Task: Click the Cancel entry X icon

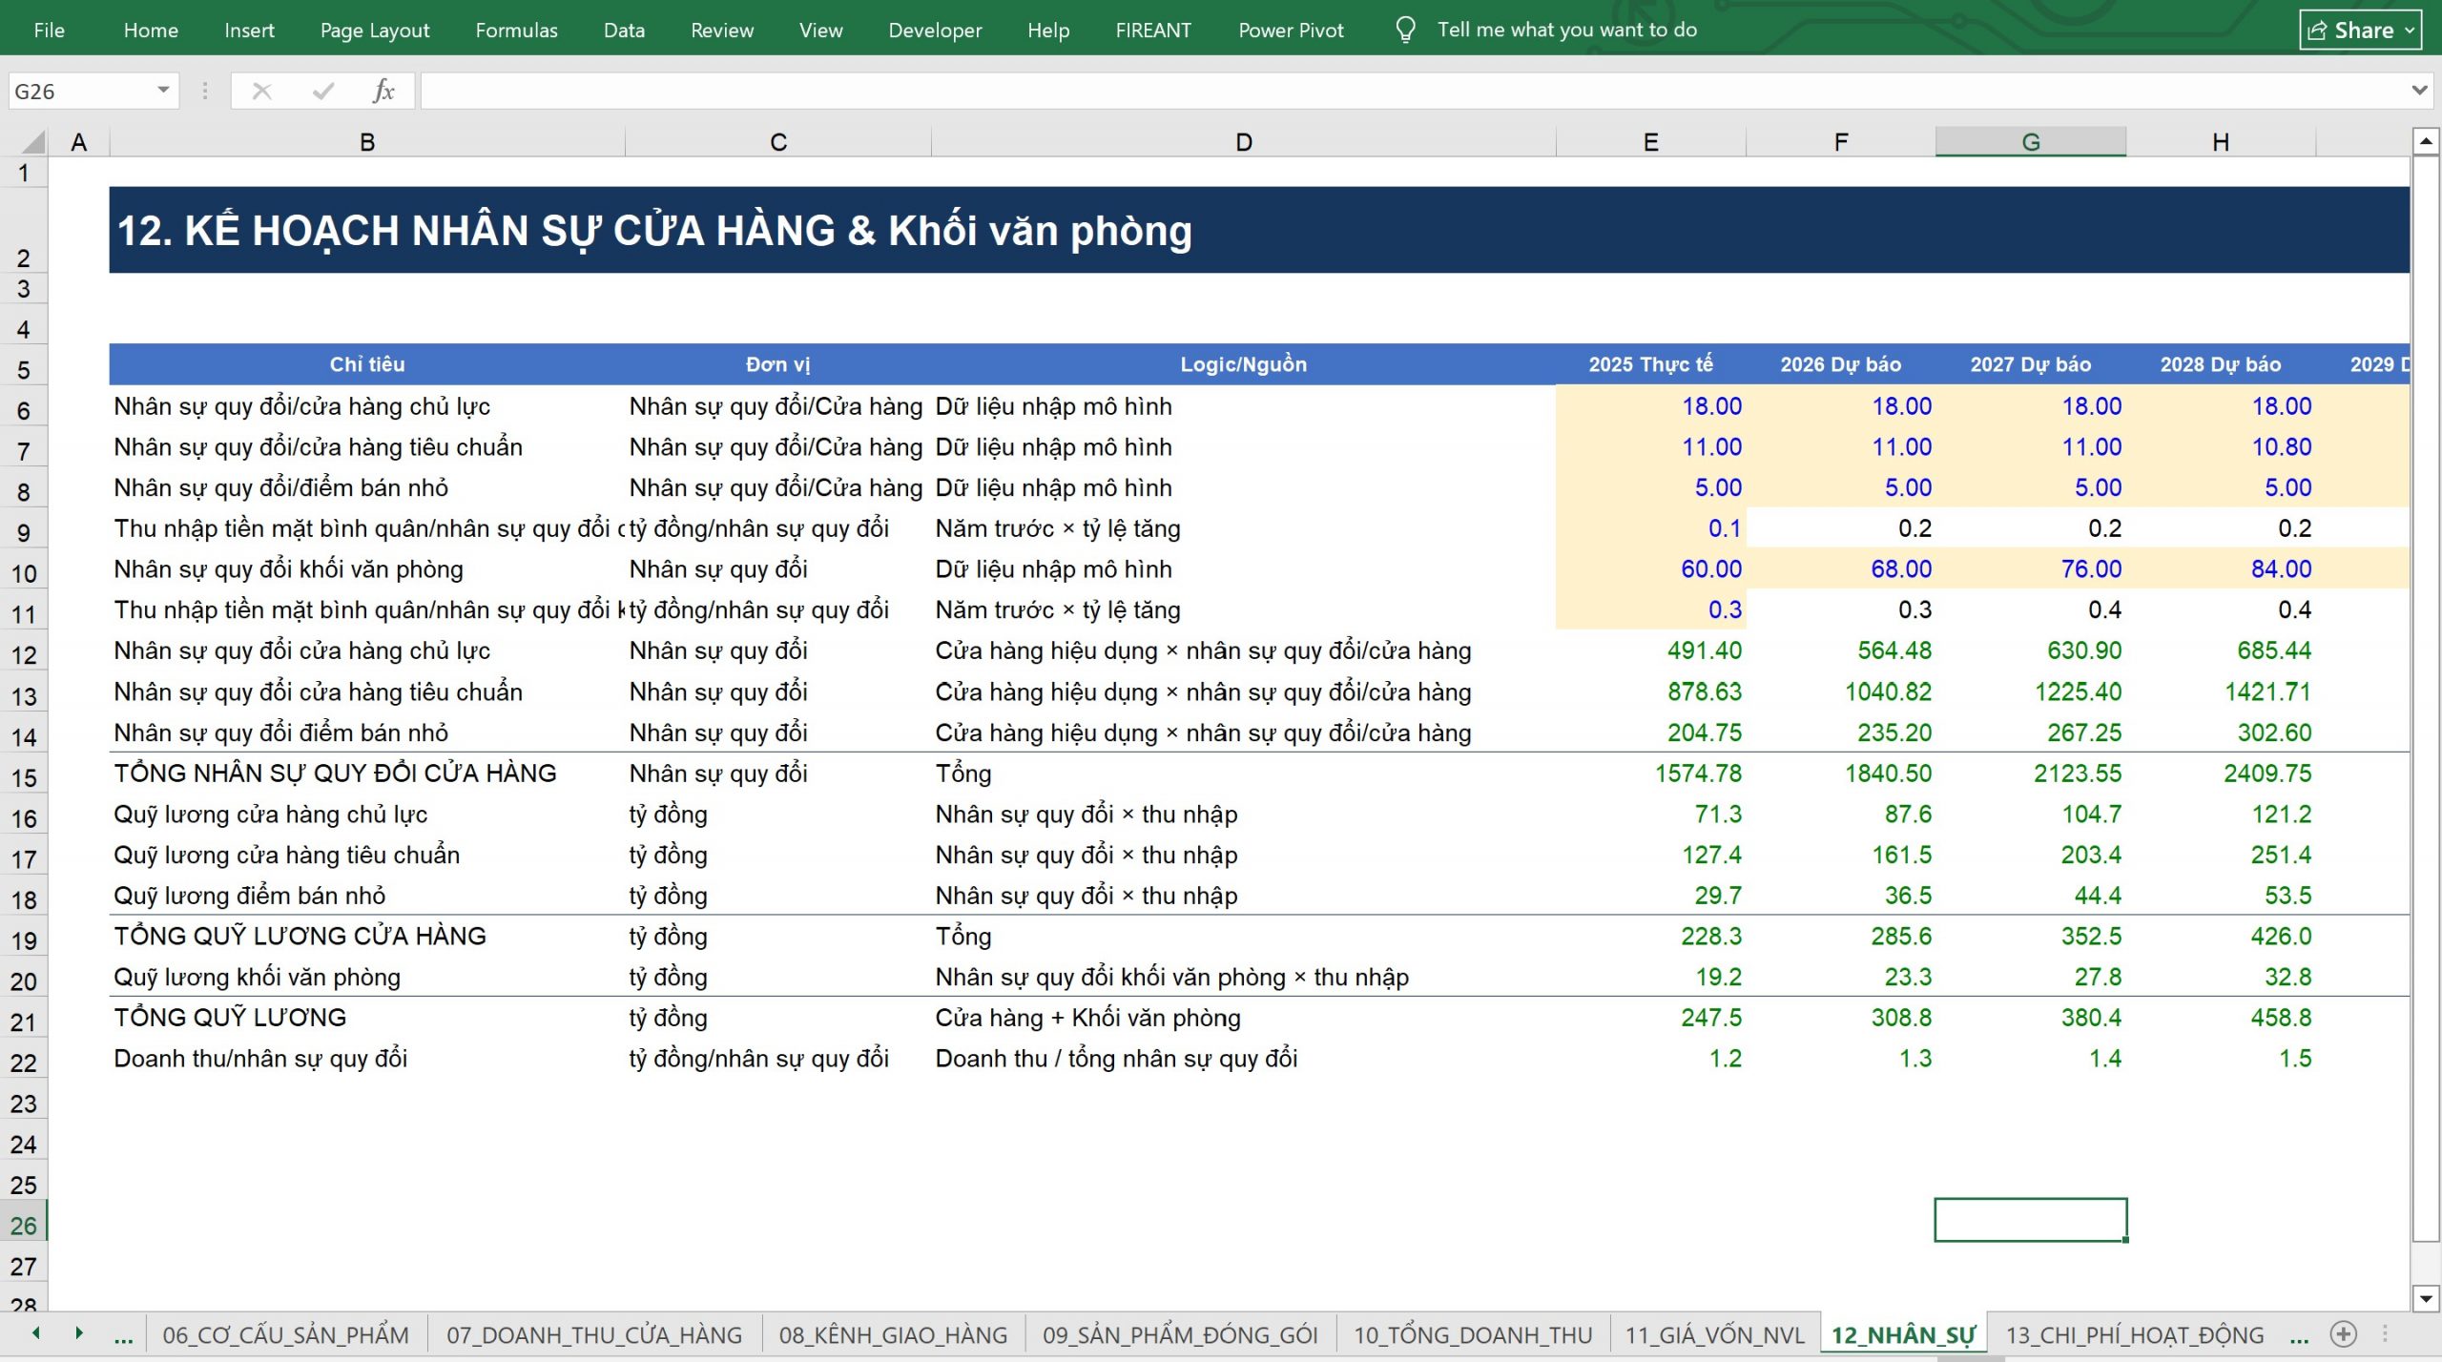Action: coord(261,91)
